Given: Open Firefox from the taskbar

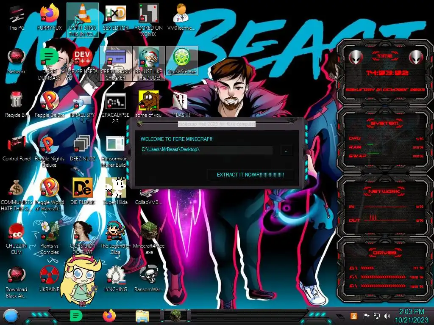Looking at the screenshot, I should click(109, 316).
